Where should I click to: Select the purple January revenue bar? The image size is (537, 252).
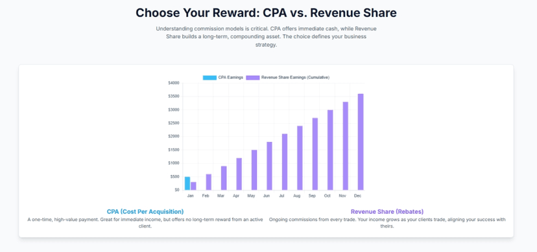click(x=193, y=186)
